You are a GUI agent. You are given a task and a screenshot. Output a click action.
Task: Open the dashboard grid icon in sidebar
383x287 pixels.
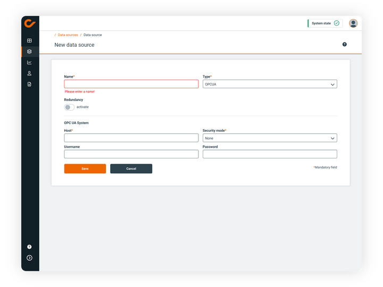click(29, 40)
